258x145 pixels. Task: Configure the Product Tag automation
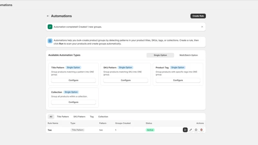pos(178,80)
